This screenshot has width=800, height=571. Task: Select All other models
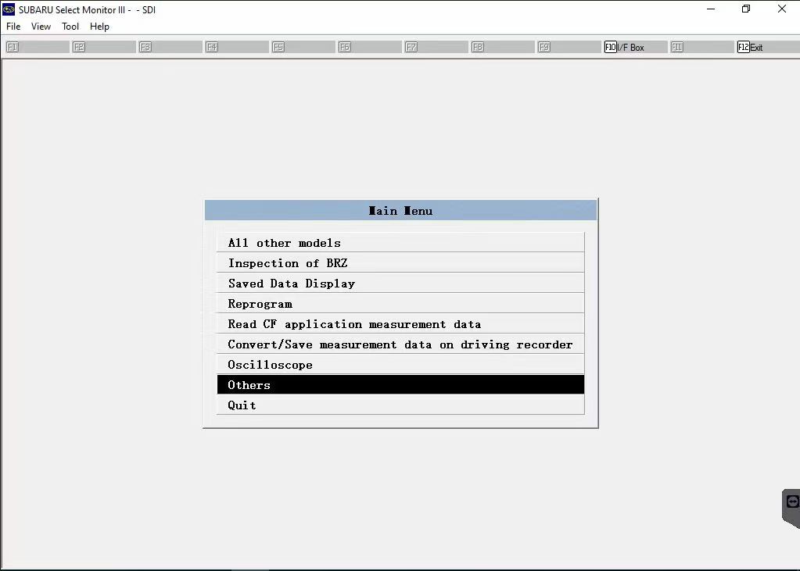pos(400,243)
